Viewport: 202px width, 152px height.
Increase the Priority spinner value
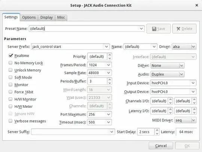(x=110, y=55)
